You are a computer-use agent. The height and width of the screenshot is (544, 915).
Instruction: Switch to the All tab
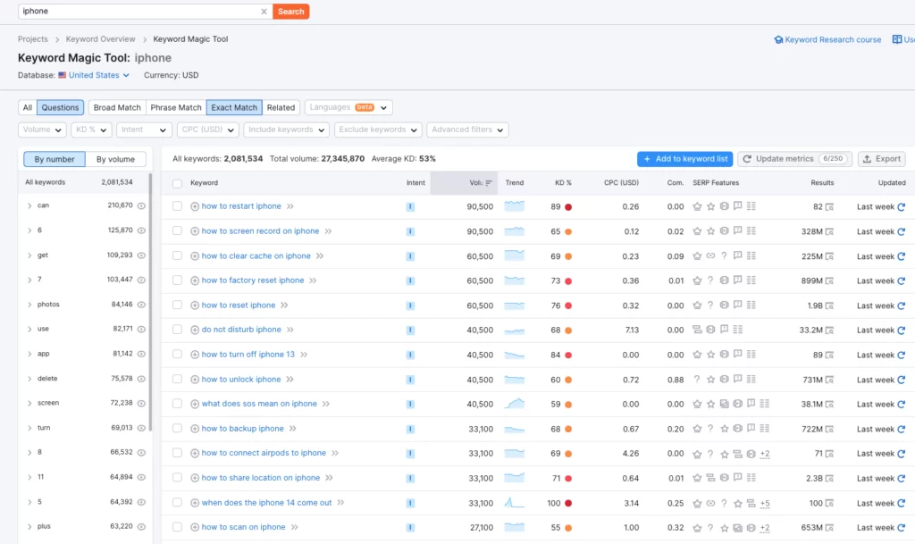(x=28, y=107)
